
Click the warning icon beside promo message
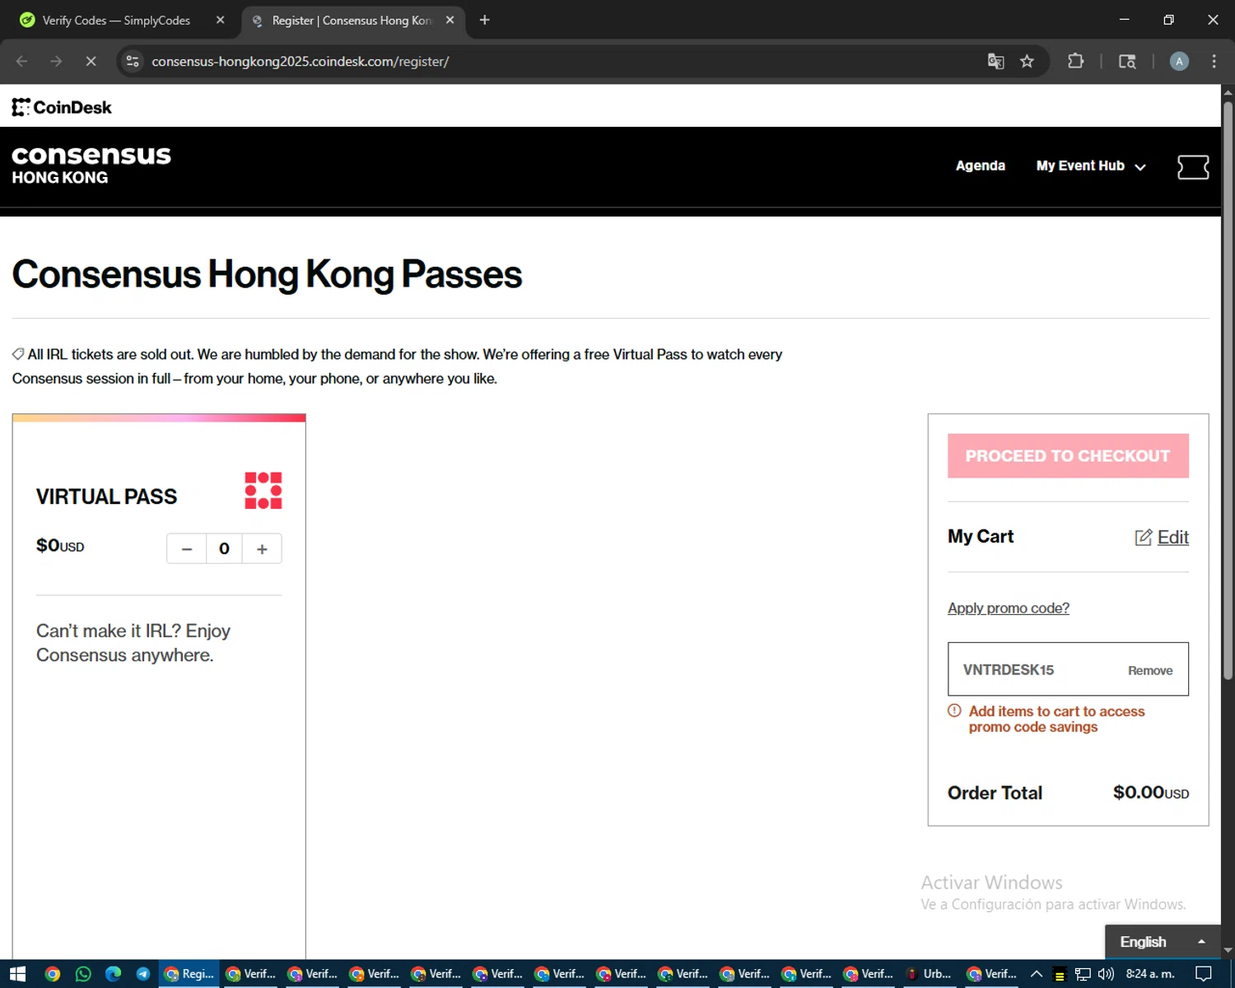click(954, 711)
